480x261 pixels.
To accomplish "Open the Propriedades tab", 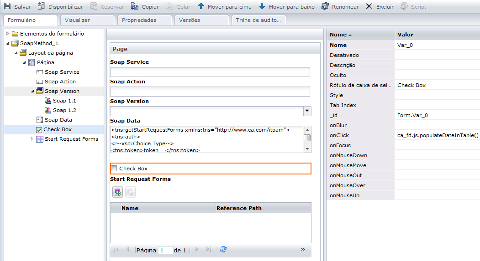I will (x=144, y=20).
